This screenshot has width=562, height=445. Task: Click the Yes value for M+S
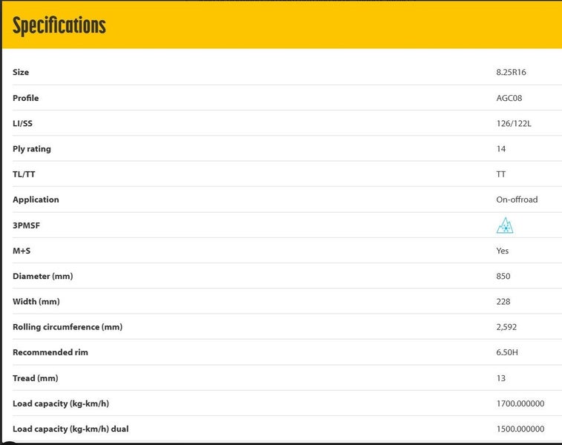point(503,251)
